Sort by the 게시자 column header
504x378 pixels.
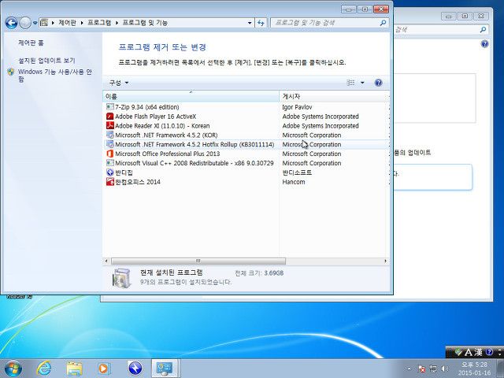point(334,96)
